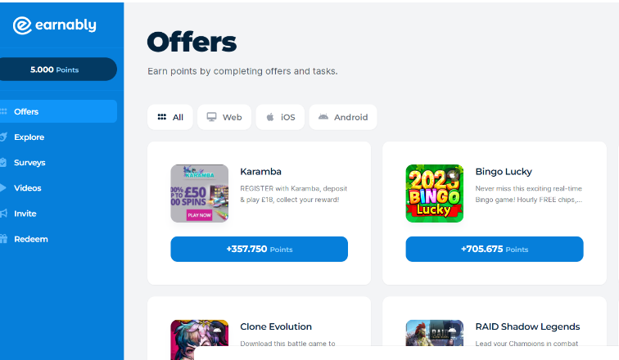Open the 5.000 Points balance pill
Viewport: 619px width, 360px height.
coord(58,70)
